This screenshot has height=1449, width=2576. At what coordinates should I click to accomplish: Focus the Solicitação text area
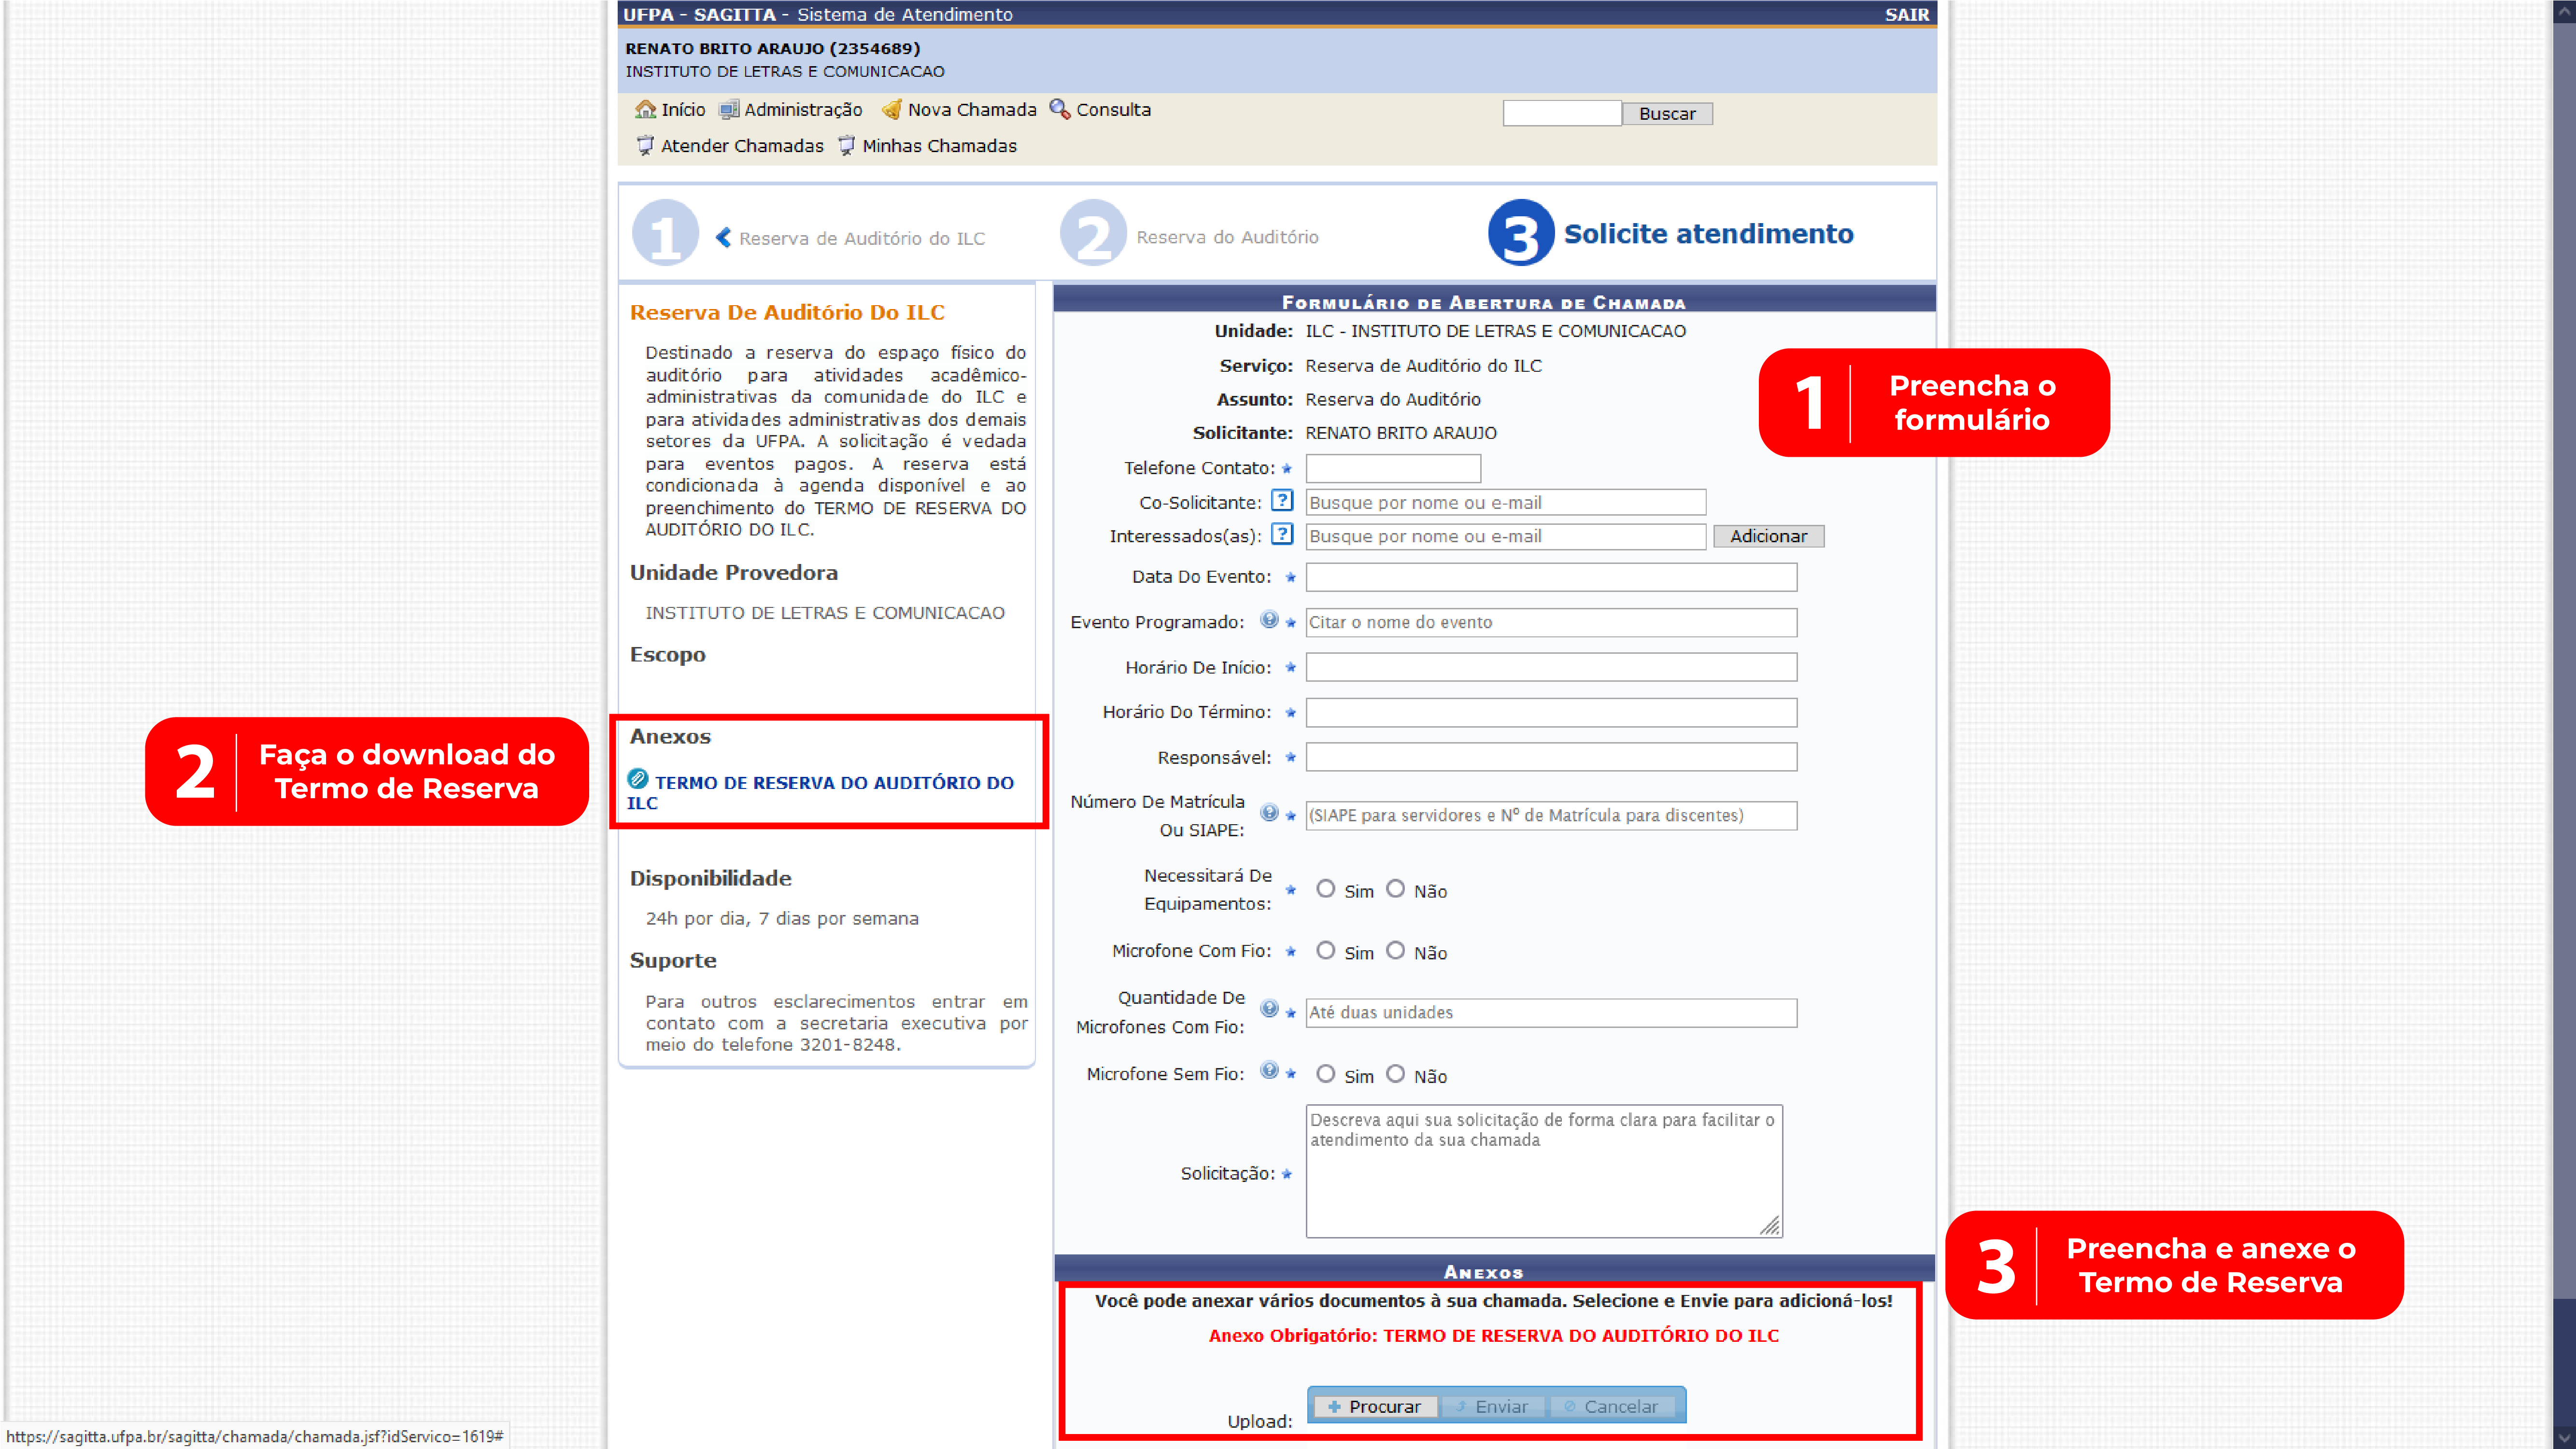pos(1544,1171)
